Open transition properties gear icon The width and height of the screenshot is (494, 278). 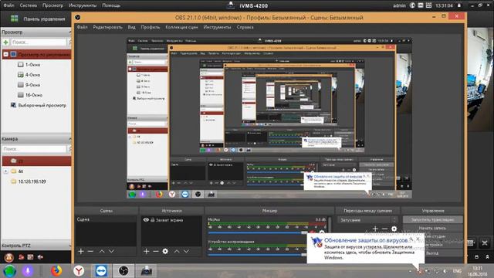point(394,229)
